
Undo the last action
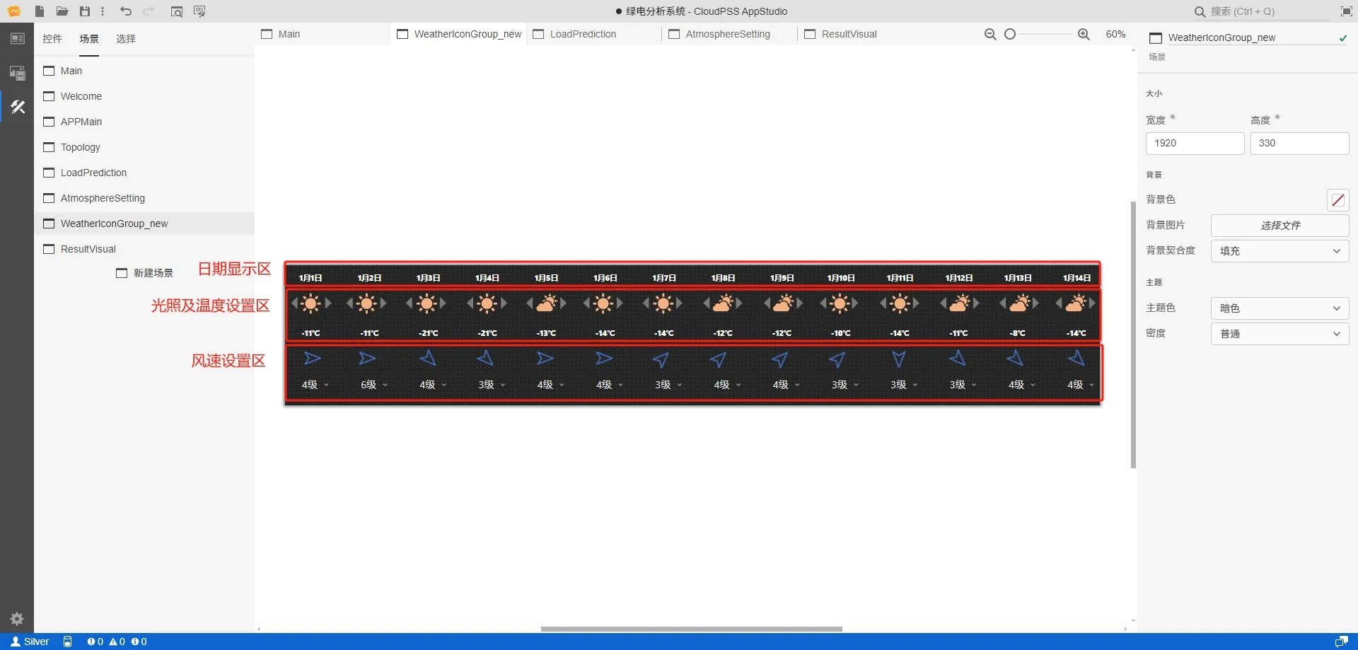[x=126, y=11]
